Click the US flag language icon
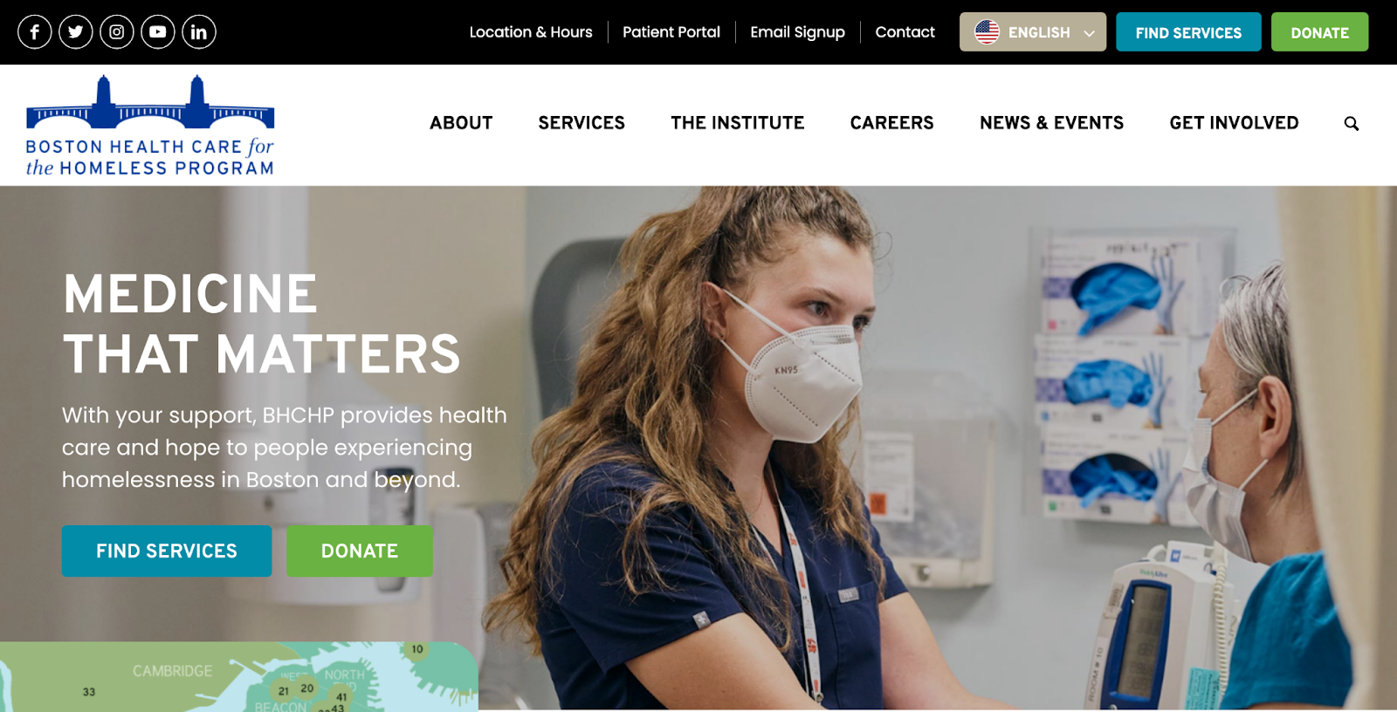The height and width of the screenshot is (712, 1397). coord(987,32)
